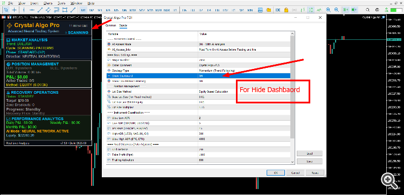Toggle chart shift icon
404x195 pixels.
(354, 10)
